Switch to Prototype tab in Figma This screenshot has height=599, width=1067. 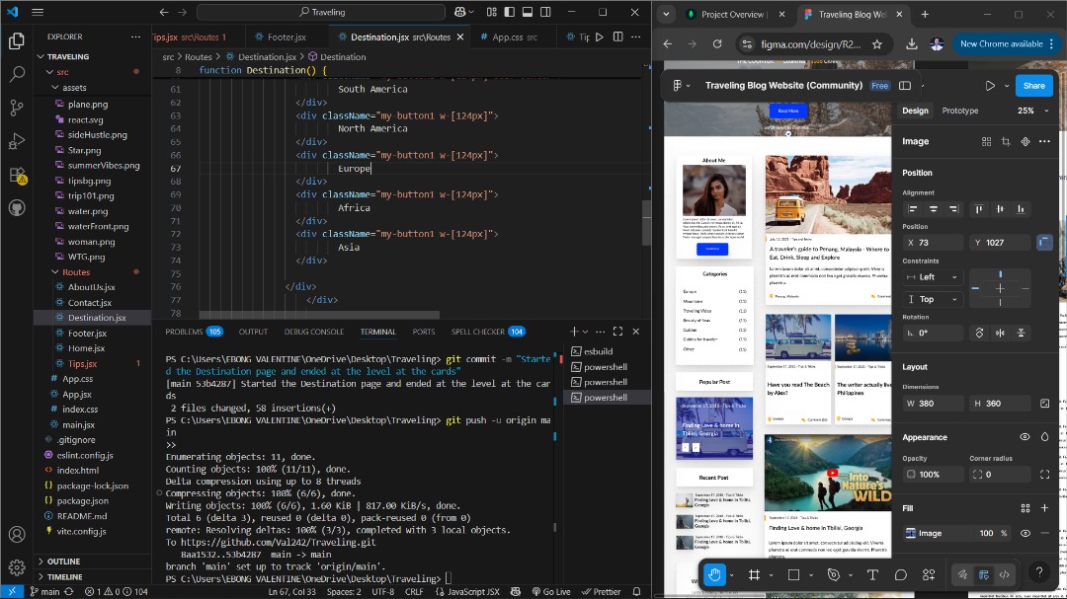(959, 111)
